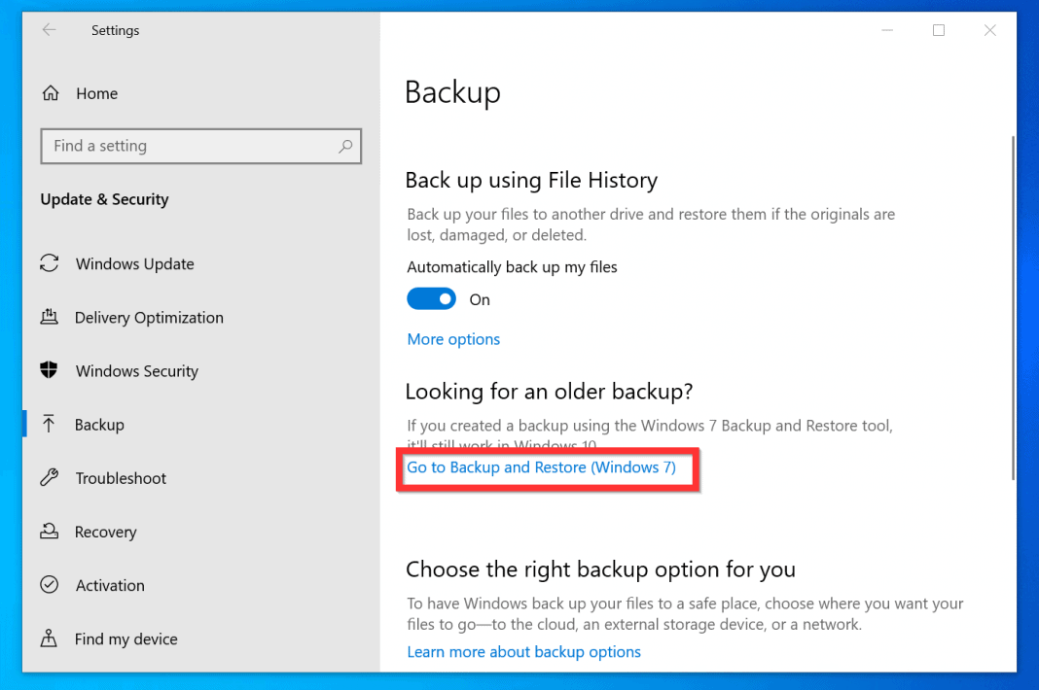Click the search magnifier in Find a setting
The width and height of the screenshot is (1039, 690).
(x=345, y=146)
